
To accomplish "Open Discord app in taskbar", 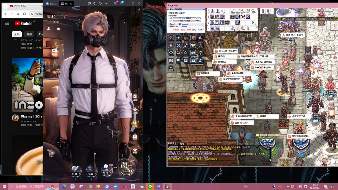I will (x=159, y=186).
